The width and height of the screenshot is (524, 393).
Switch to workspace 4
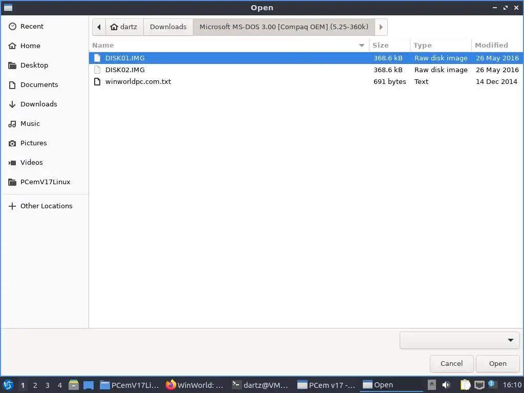click(60, 385)
